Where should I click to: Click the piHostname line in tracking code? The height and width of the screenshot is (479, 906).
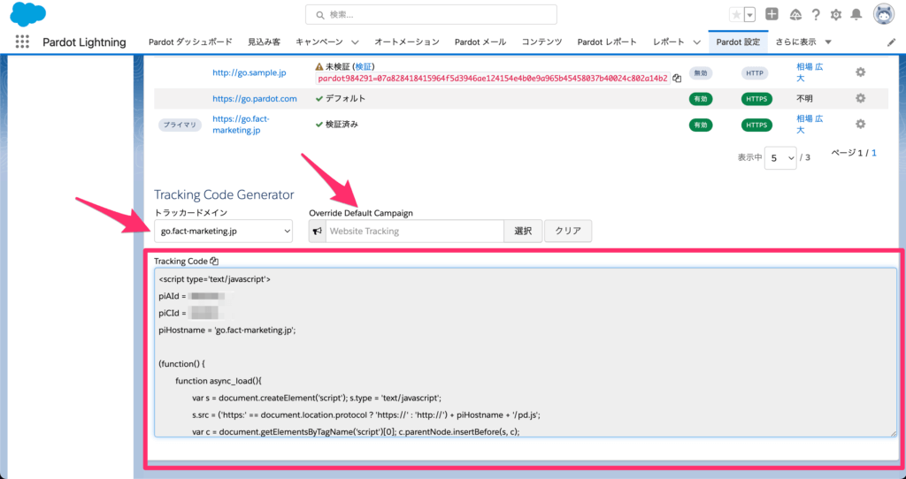[227, 331]
